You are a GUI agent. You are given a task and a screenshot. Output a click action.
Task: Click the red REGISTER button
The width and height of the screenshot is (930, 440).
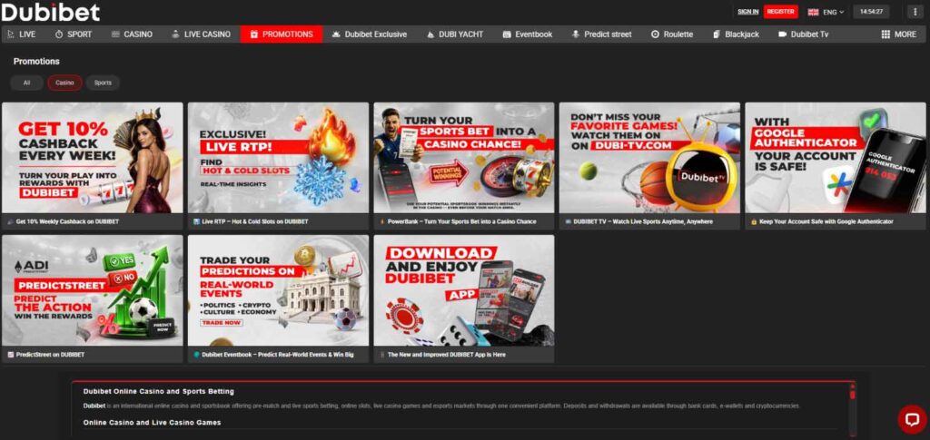(x=780, y=12)
